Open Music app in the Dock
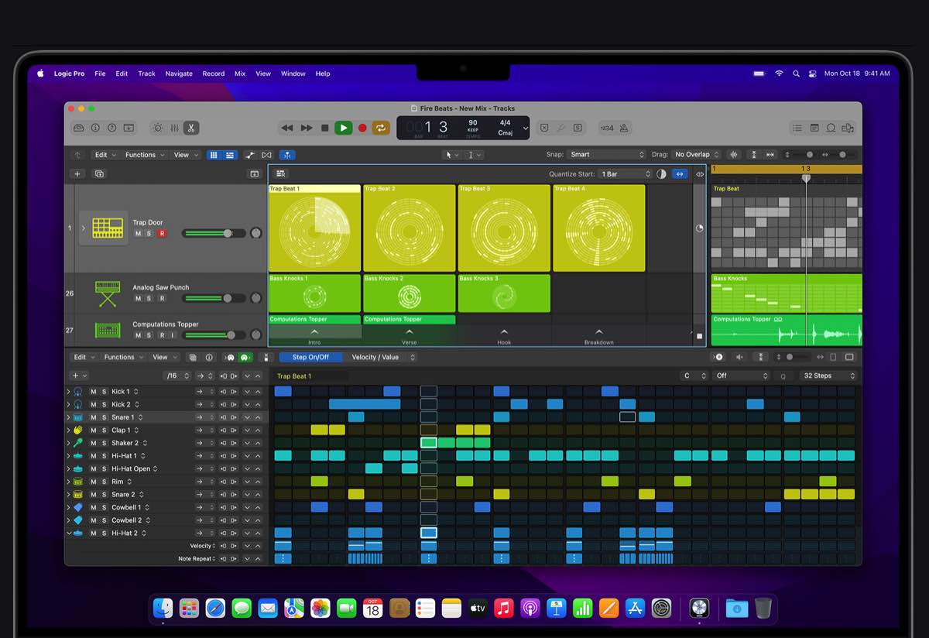929x638 pixels. [x=504, y=608]
